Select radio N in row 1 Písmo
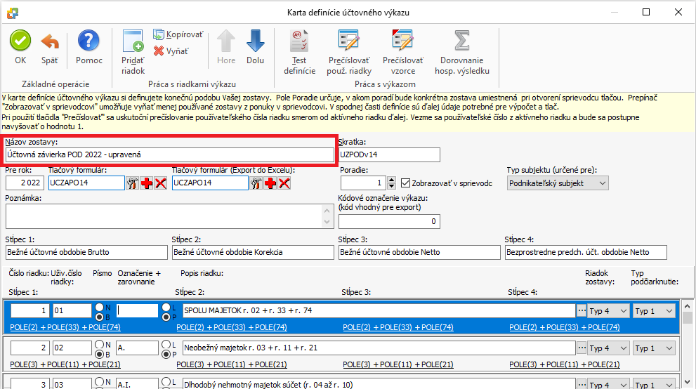696x389 pixels. (x=100, y=307)
